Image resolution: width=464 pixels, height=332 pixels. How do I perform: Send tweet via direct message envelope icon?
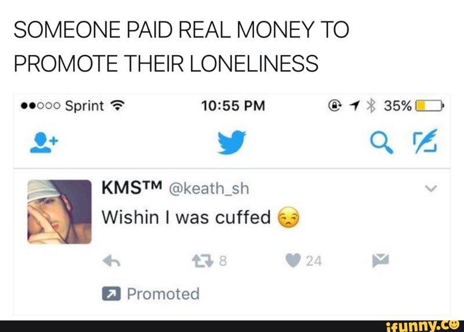click(380, 260)
